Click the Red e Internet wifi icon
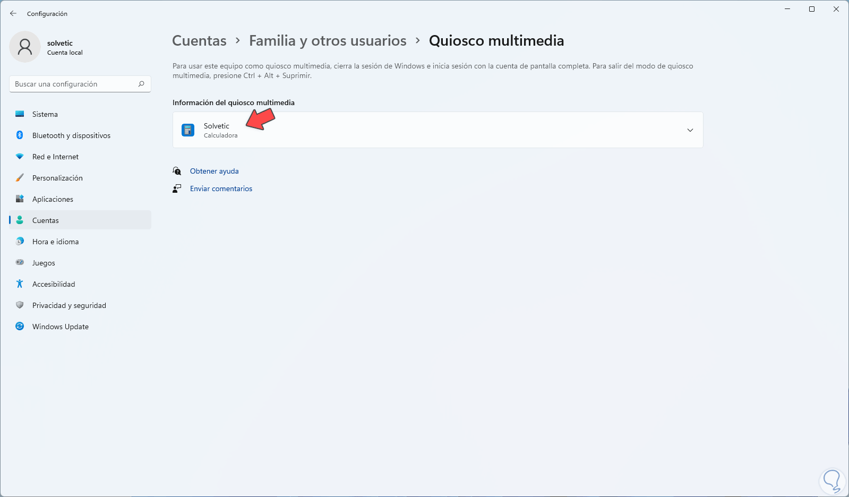 pos(20,157)
